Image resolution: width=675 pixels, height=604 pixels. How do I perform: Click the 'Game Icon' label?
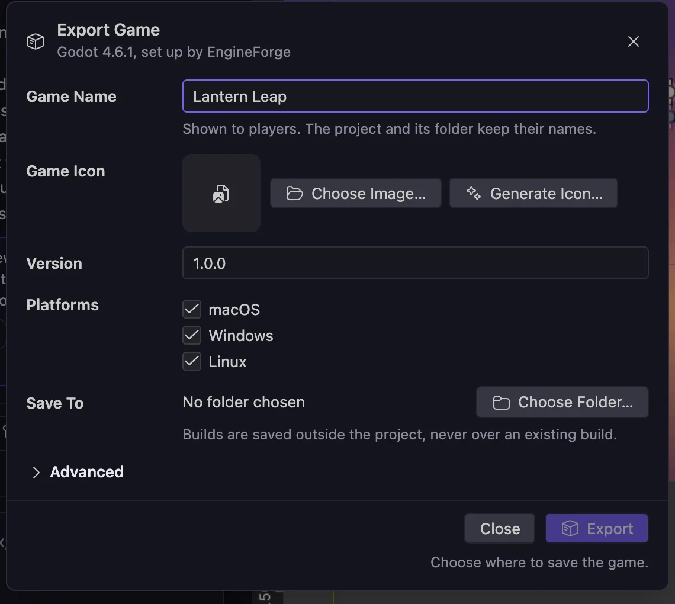coord(66,171)
